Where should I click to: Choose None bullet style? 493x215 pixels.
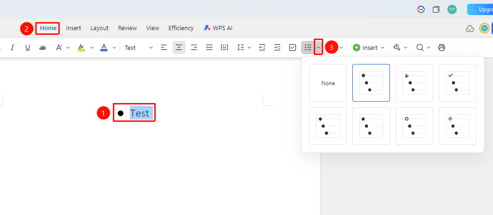328,83
